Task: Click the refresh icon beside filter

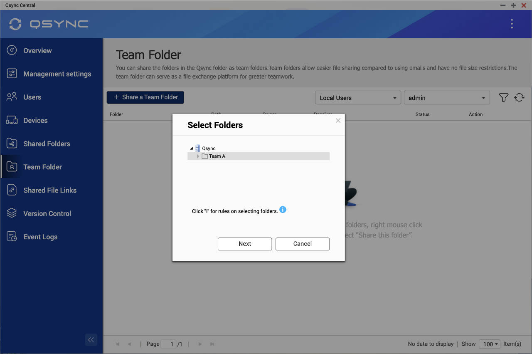Action: click(519, 98)
